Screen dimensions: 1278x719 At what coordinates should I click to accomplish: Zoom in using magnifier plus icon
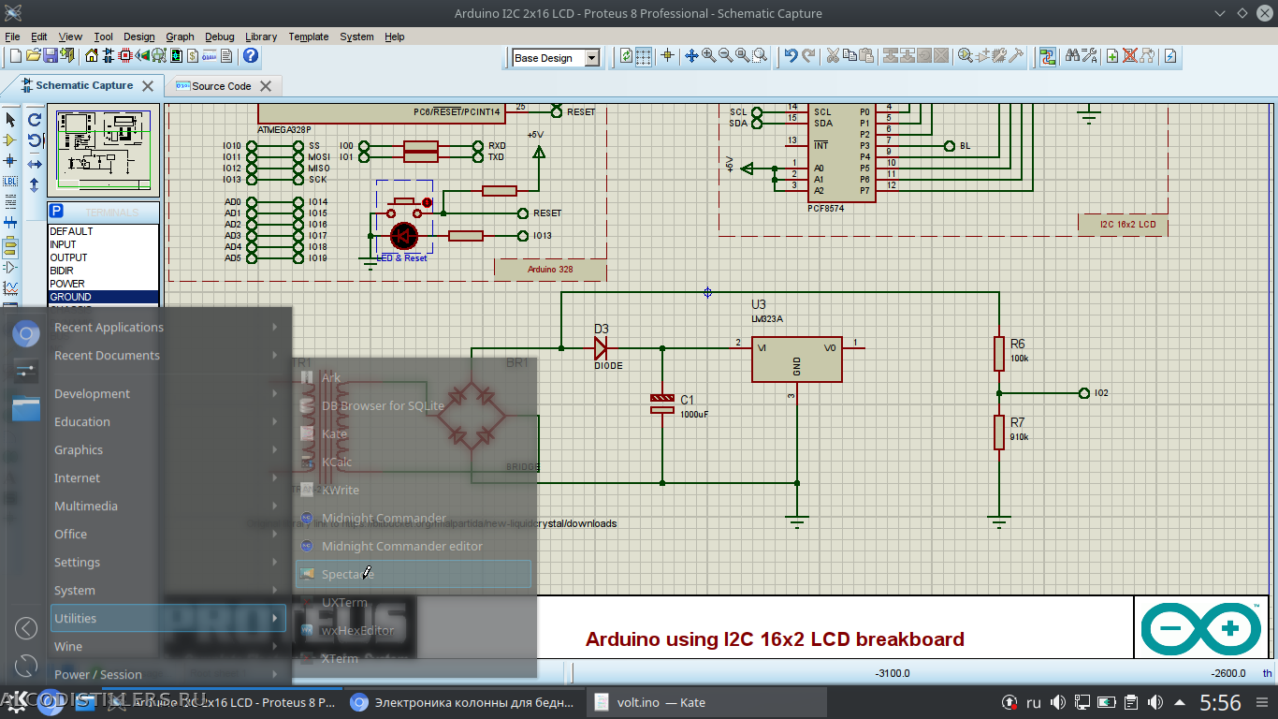(709, 56)
